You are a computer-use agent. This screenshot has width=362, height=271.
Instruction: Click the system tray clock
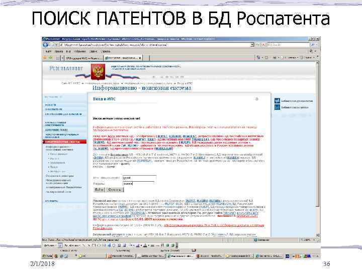tap(315, 256)
